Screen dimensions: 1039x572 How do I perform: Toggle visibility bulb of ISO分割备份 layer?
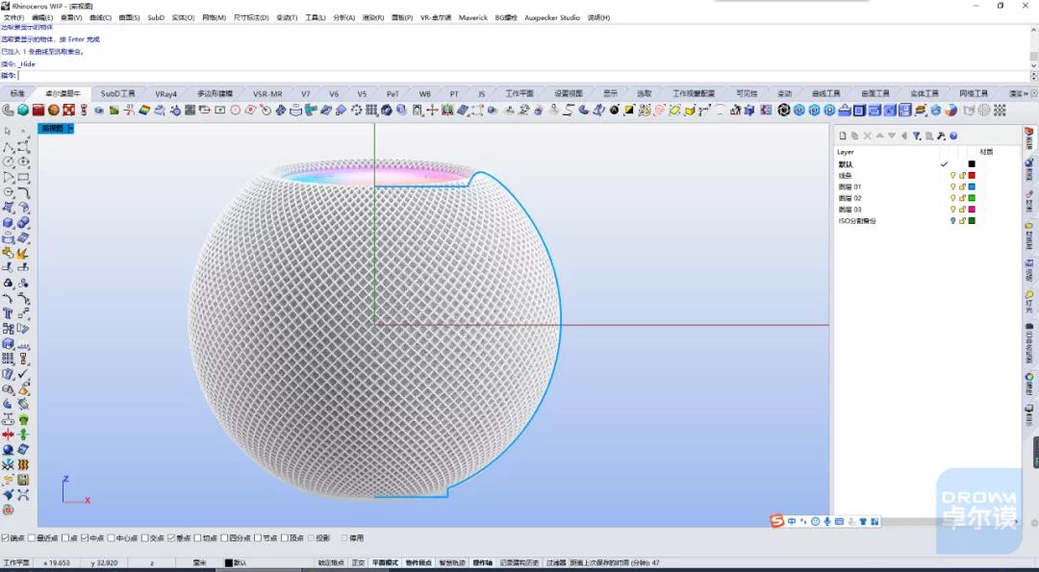click(x=952, y=220)
